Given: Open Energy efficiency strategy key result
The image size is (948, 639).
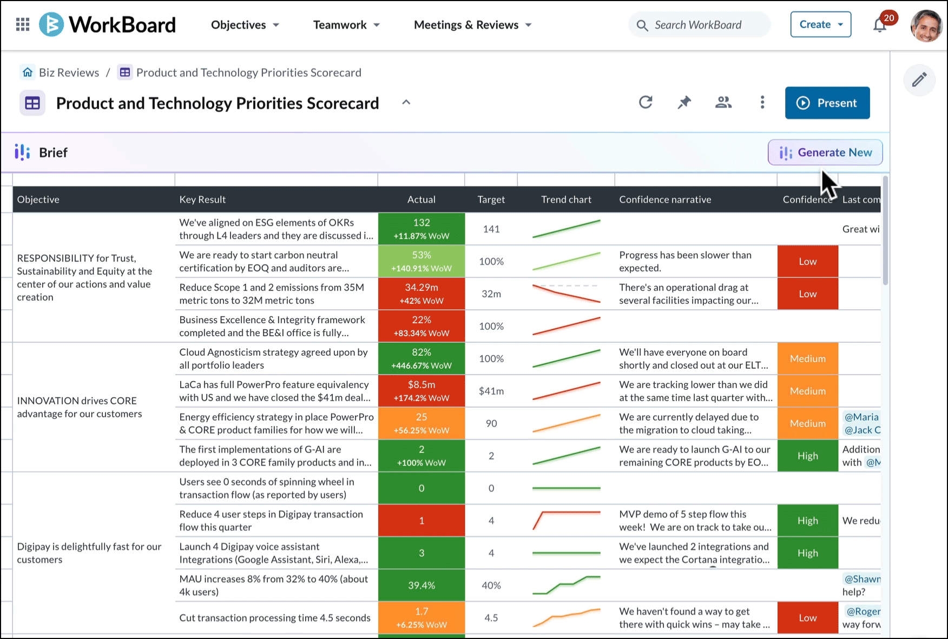Looking at the screenshot, I should tap(276, 423).
